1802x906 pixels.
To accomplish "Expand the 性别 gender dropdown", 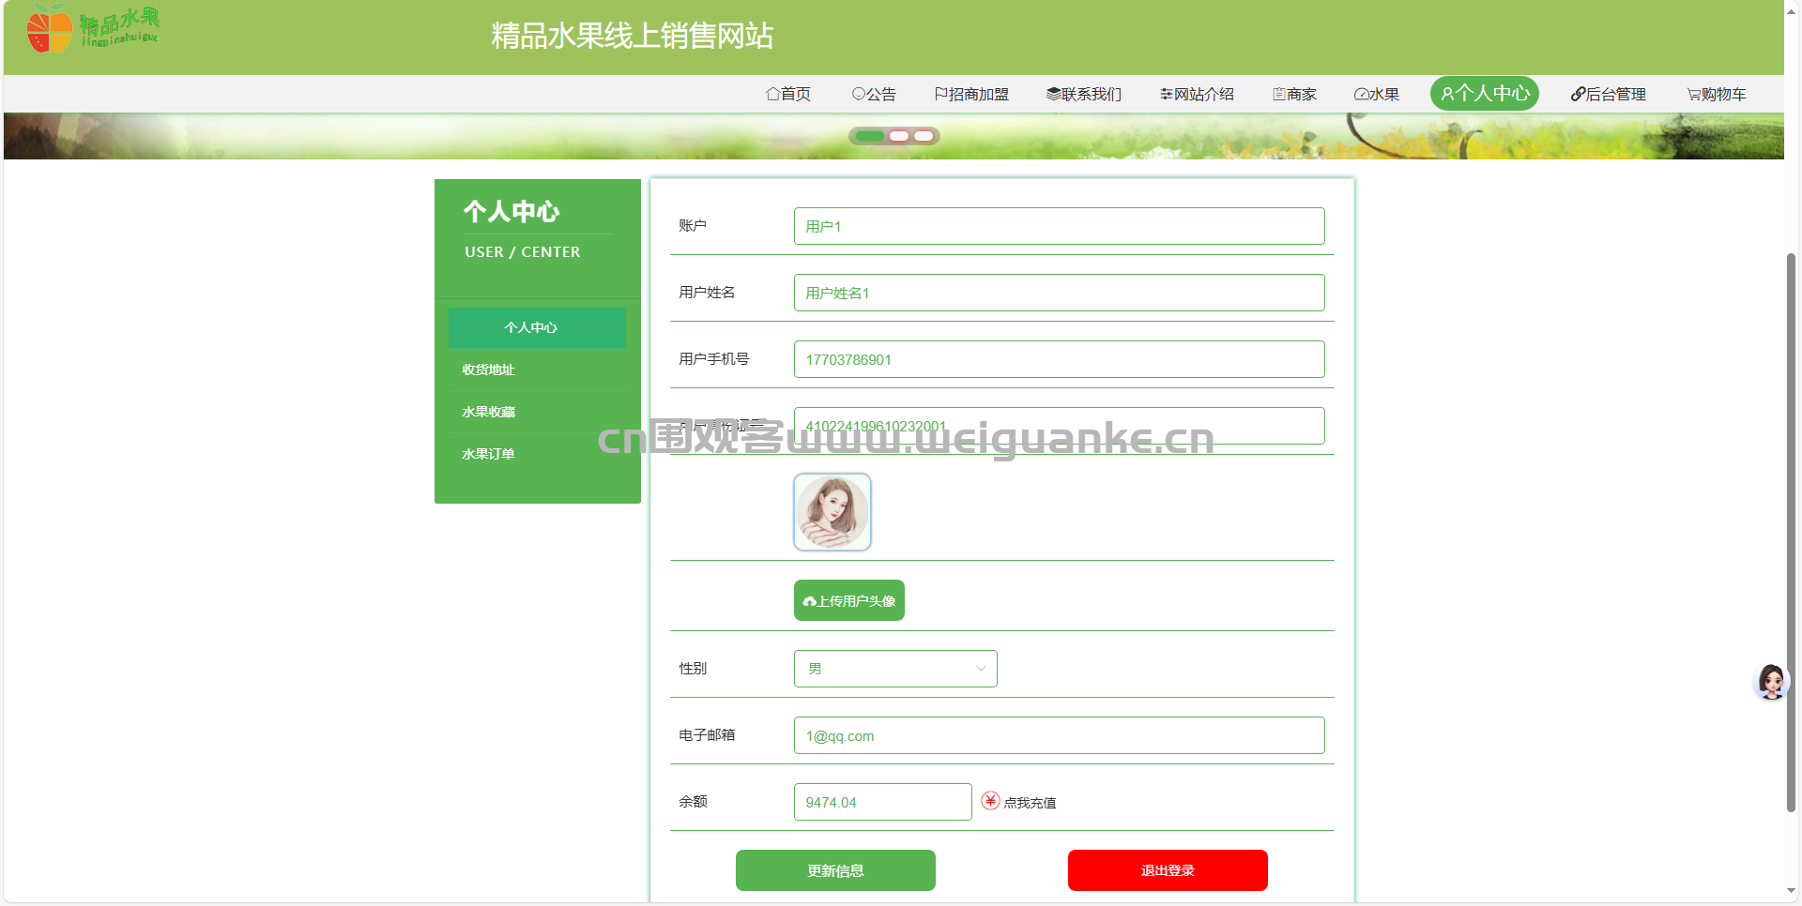I will [x=895, y=669].
